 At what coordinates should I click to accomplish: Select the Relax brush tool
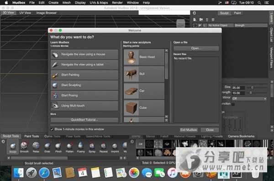[x=36, y=147]
